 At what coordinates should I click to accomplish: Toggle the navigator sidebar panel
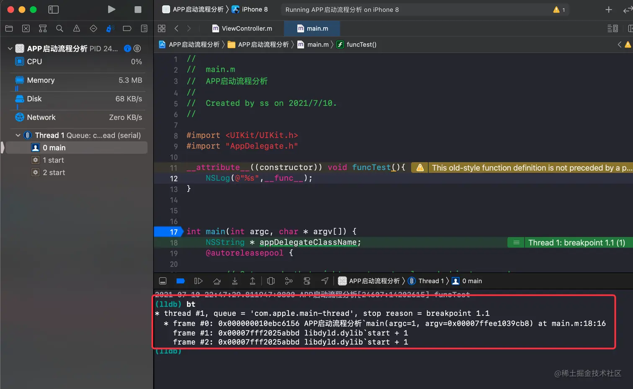tap(53, 9)
